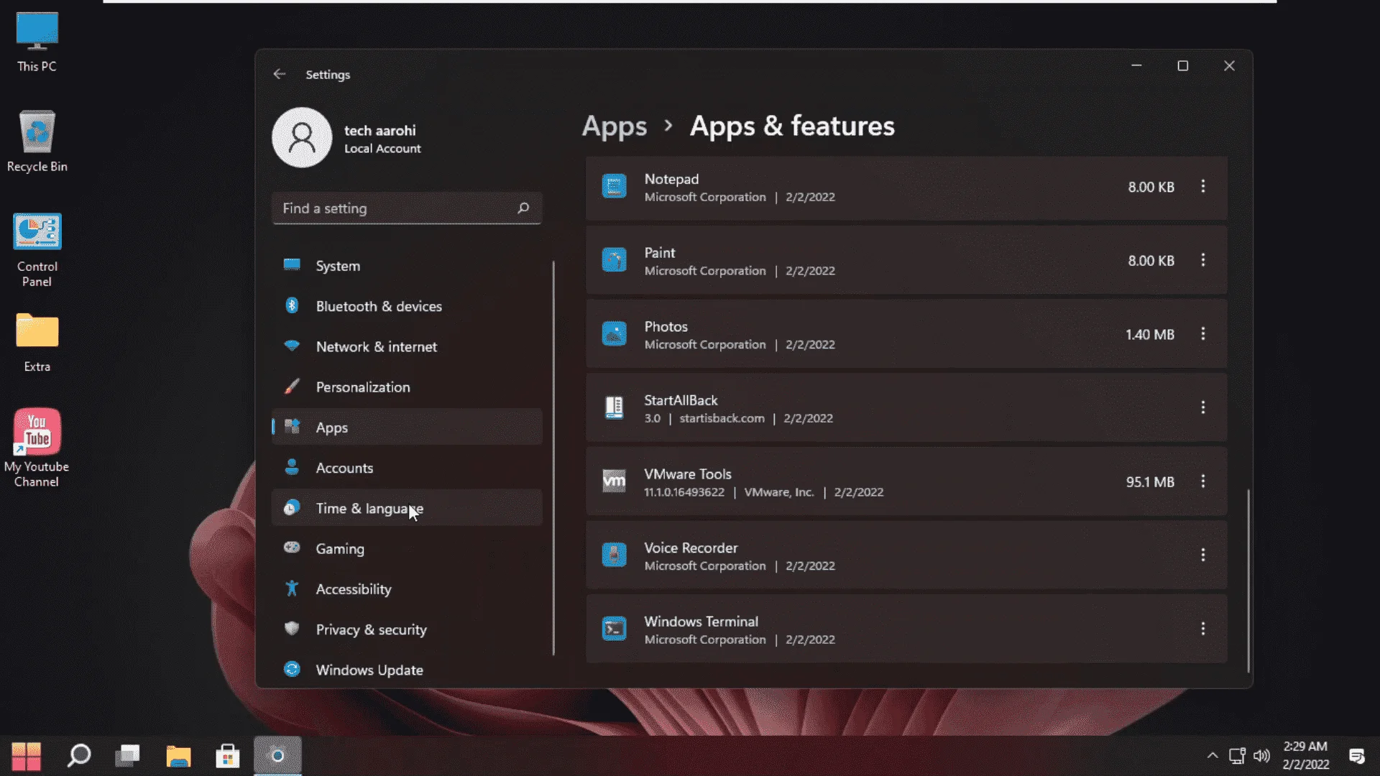Click the VMware Tools version 11.1.0.16493622
The width and height of the screenshot is (1380, 776).
[x=684, y=492]
